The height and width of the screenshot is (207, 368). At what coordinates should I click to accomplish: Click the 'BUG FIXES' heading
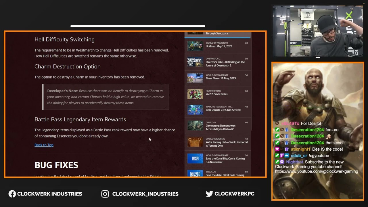56,165
